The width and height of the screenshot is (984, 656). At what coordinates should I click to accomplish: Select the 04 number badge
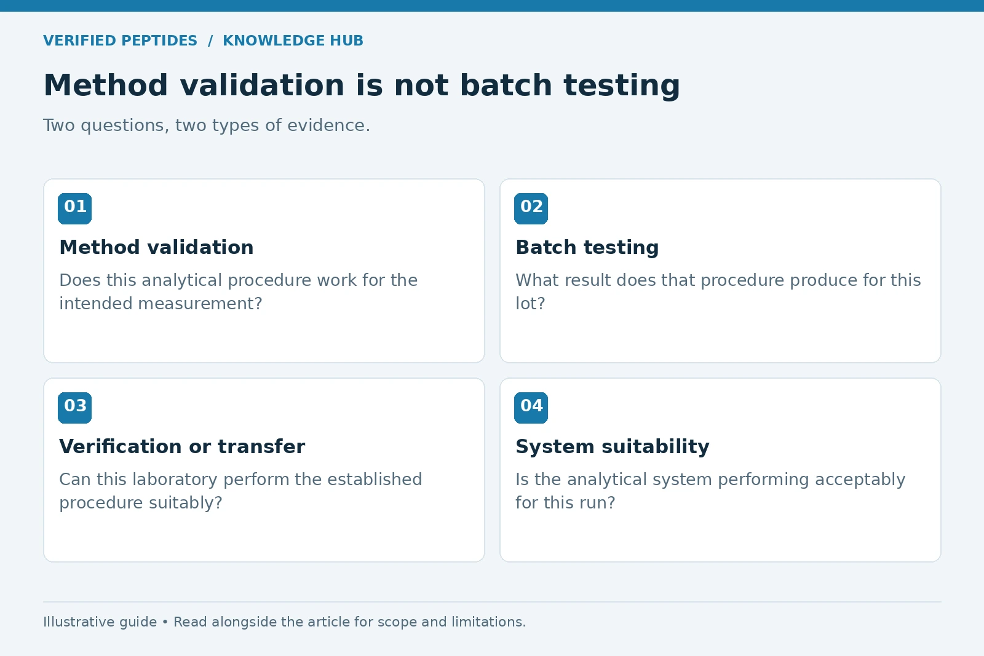pos(531,408)
